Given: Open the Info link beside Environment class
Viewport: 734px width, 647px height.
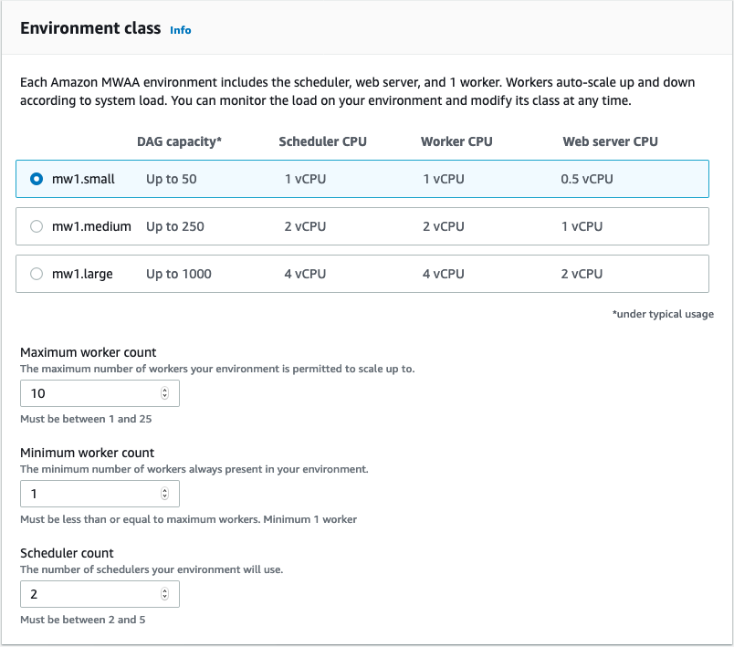Looking at the screenshot, I should coord(180,30).
